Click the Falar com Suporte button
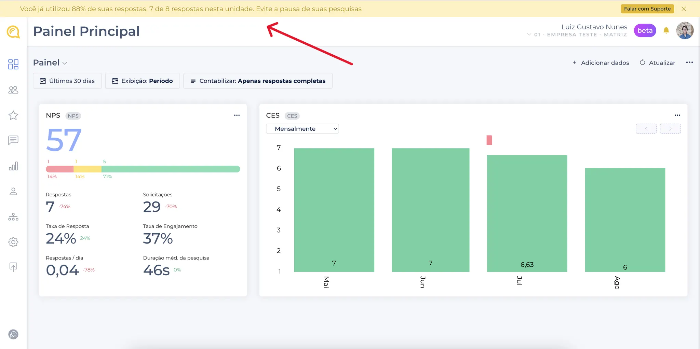This screenshot has width=700, height=349. click(x=647, y=9)
